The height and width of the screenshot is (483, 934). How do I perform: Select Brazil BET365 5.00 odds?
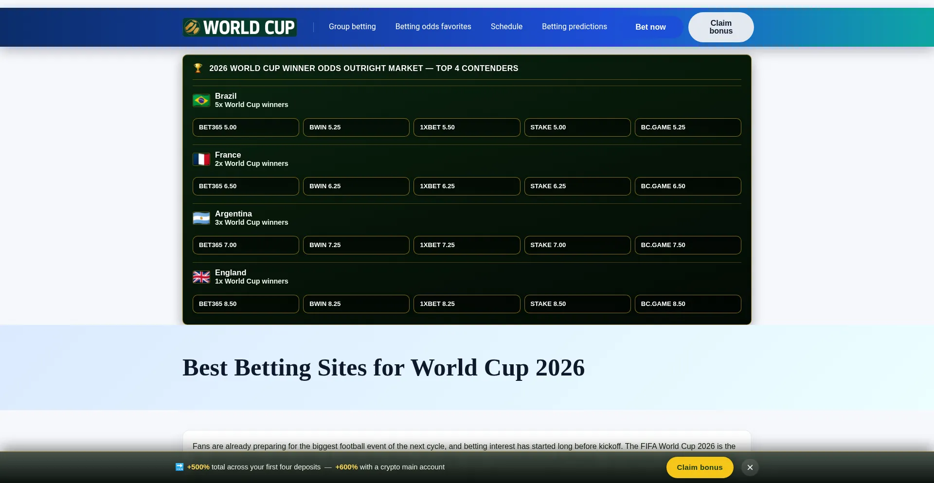pyautogui.click(x=246, y=127)
